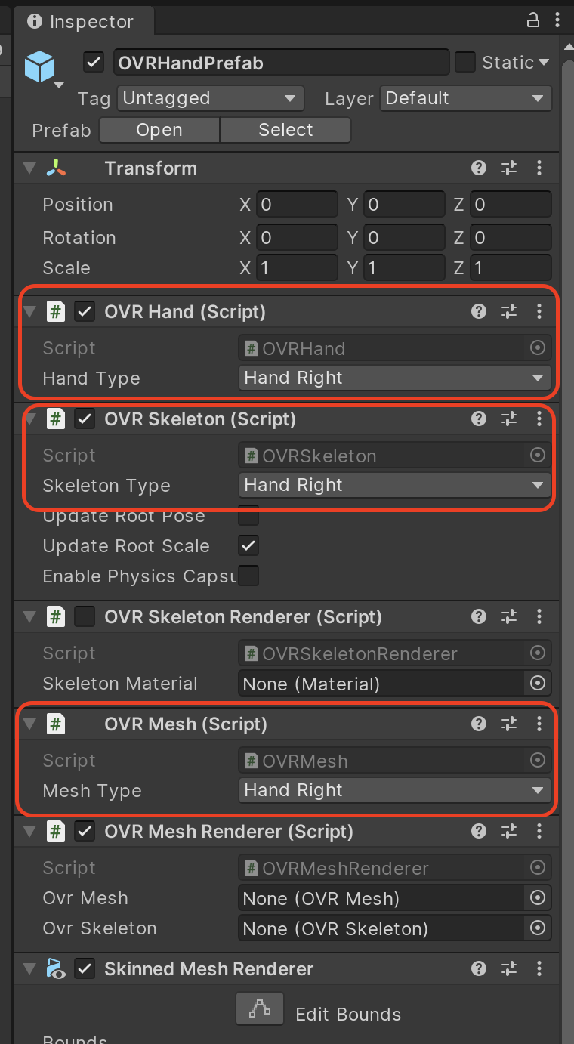
Task: Open Skinned Mesh Renderer three-dot menu
Action: (539, 968)
